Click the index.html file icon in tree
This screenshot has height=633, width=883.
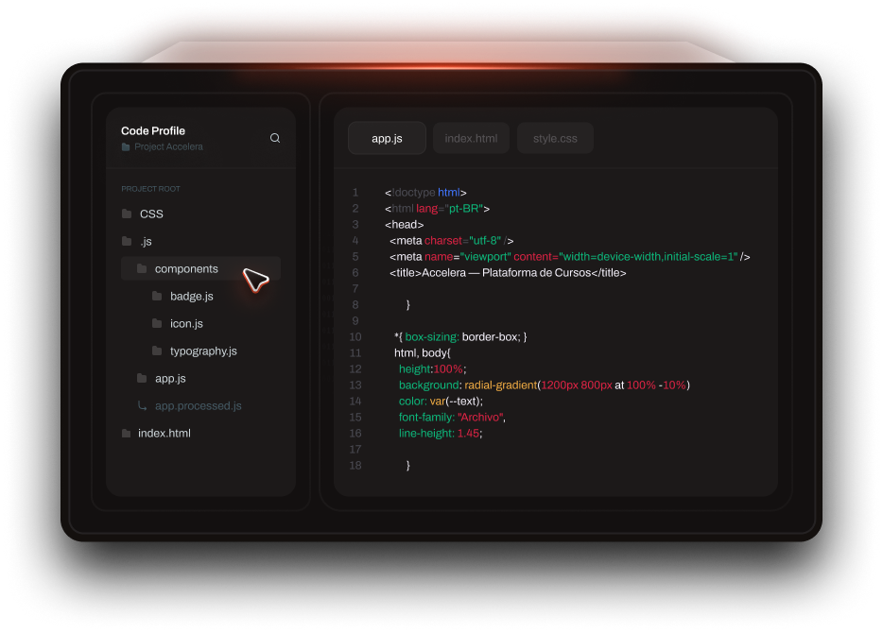click(x=127, y=434)
